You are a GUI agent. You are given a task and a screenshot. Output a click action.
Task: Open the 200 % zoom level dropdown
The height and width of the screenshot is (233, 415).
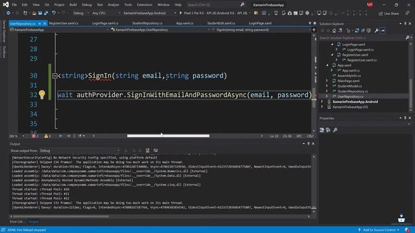tap(17, 136)
